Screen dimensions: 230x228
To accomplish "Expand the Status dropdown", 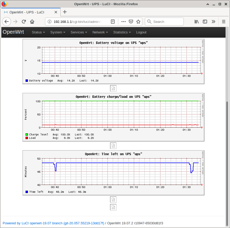I will pyautogui.click(x=38, y=32).
